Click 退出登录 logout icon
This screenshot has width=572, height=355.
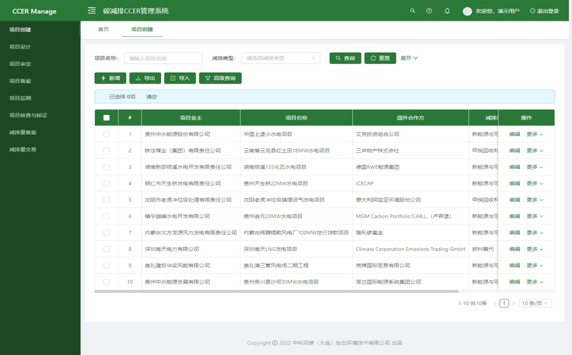point(533,11)
